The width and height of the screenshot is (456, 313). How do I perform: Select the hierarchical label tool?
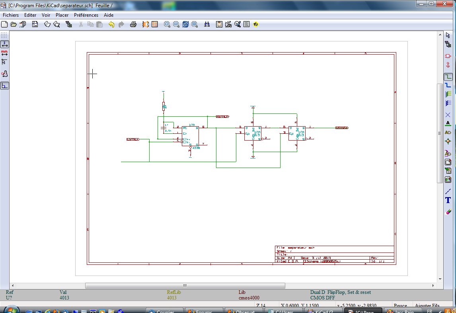click(x=448, y=153)
